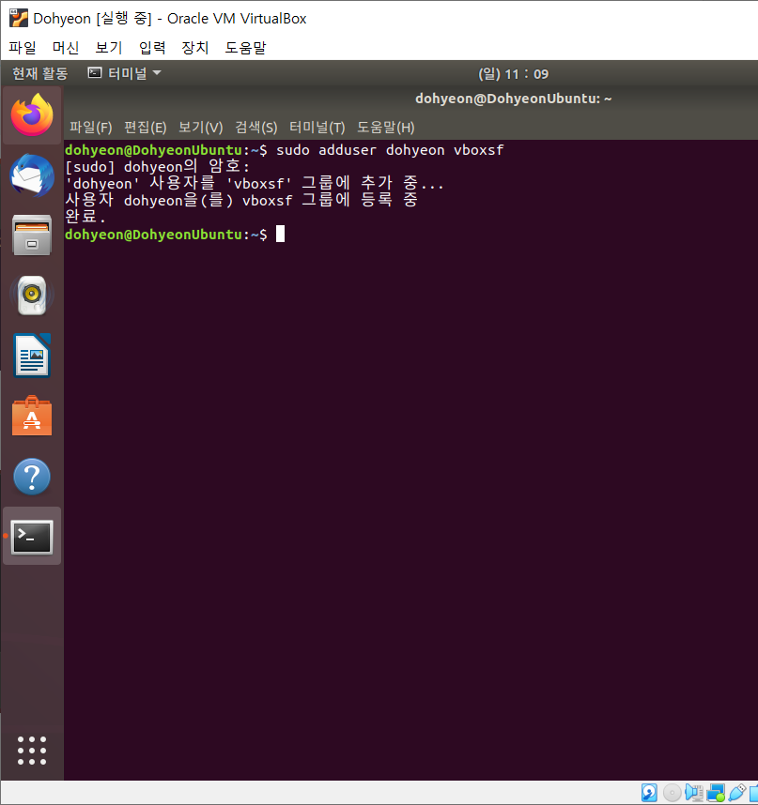
Task: Launch Rhythmbox speaker icon in dock
Action: 32,296
